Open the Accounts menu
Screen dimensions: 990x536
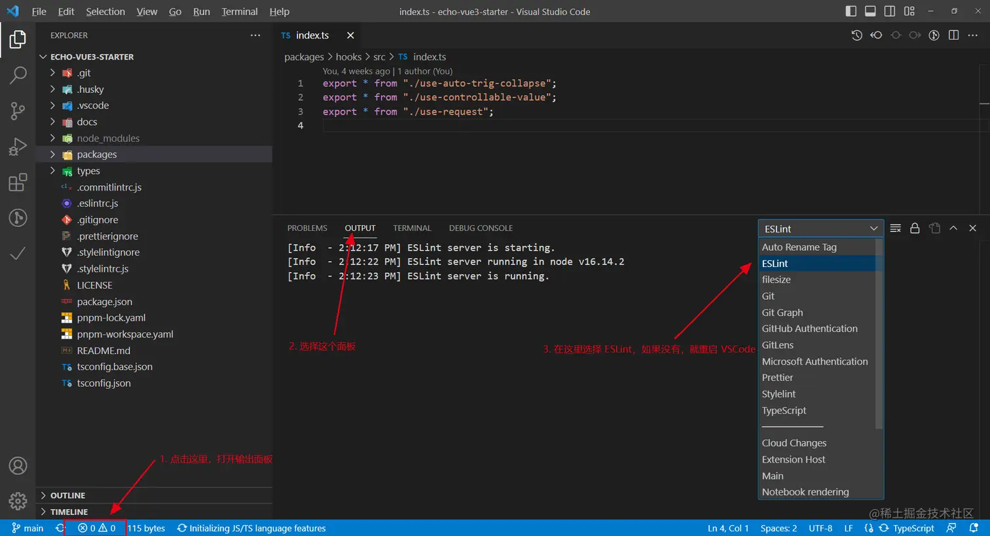[18, 466]
